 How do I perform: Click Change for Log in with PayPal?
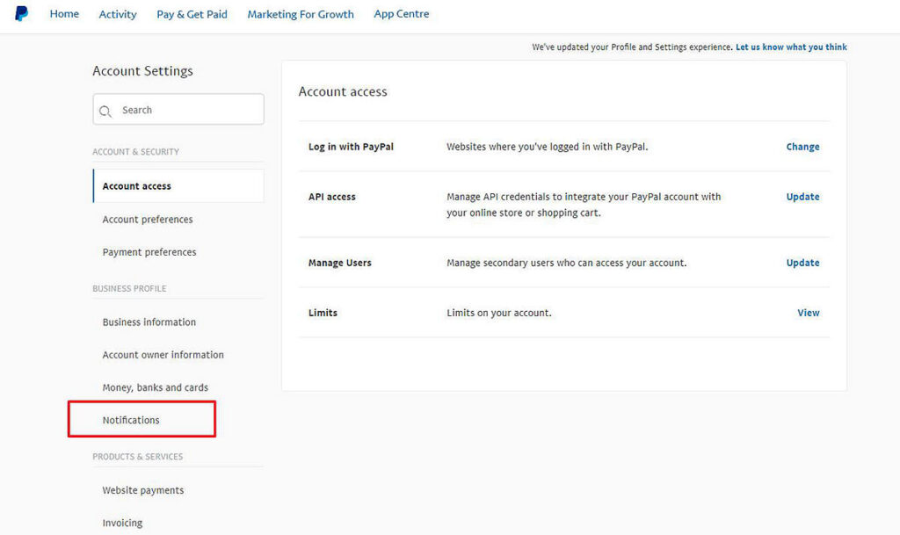point(802,147)
